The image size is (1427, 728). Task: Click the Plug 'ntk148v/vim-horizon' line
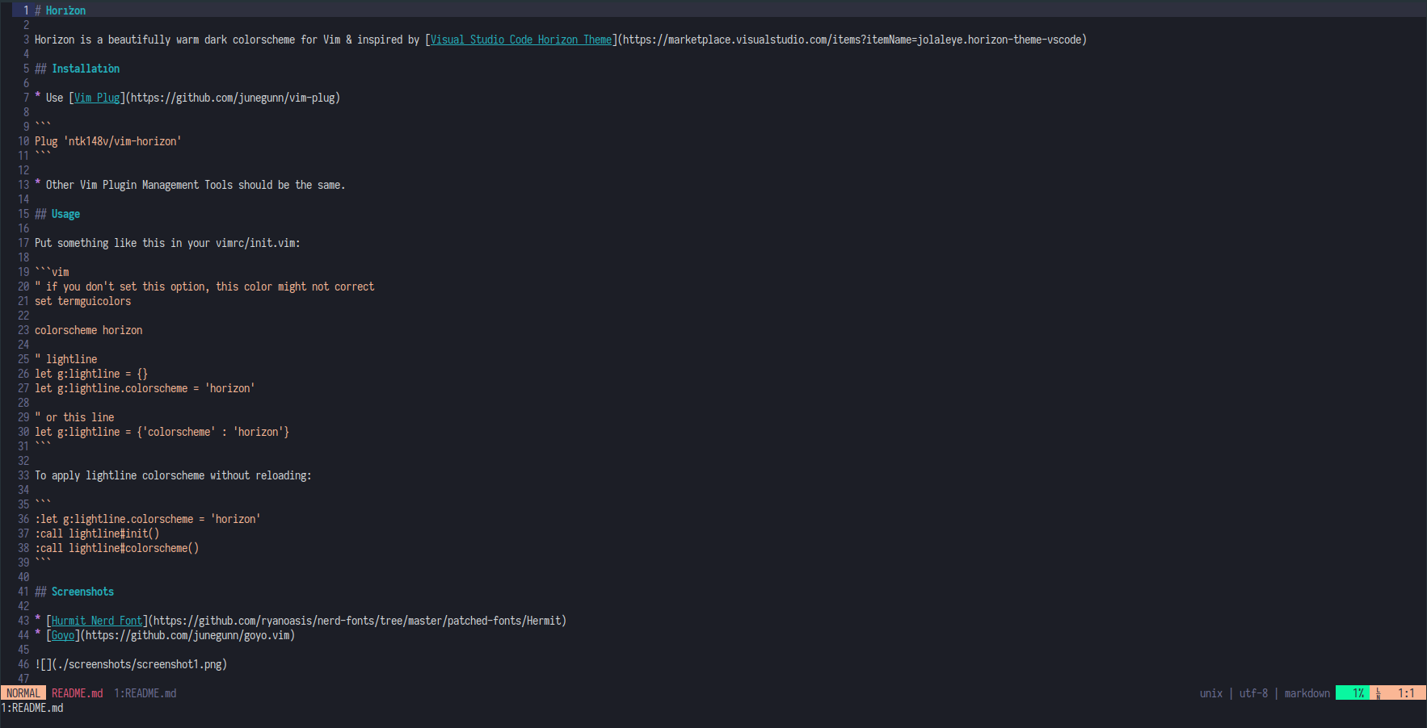pyautogui.click(x=108, y=141)
